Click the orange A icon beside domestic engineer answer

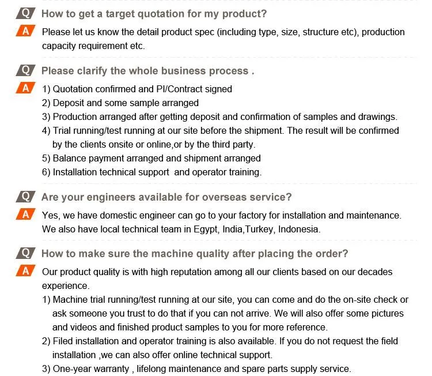[x=25, y=215]
